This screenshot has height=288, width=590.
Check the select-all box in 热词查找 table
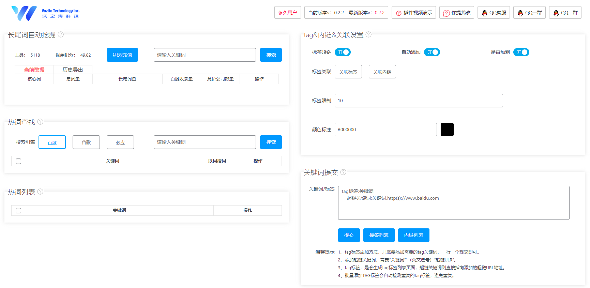[18, 161]
